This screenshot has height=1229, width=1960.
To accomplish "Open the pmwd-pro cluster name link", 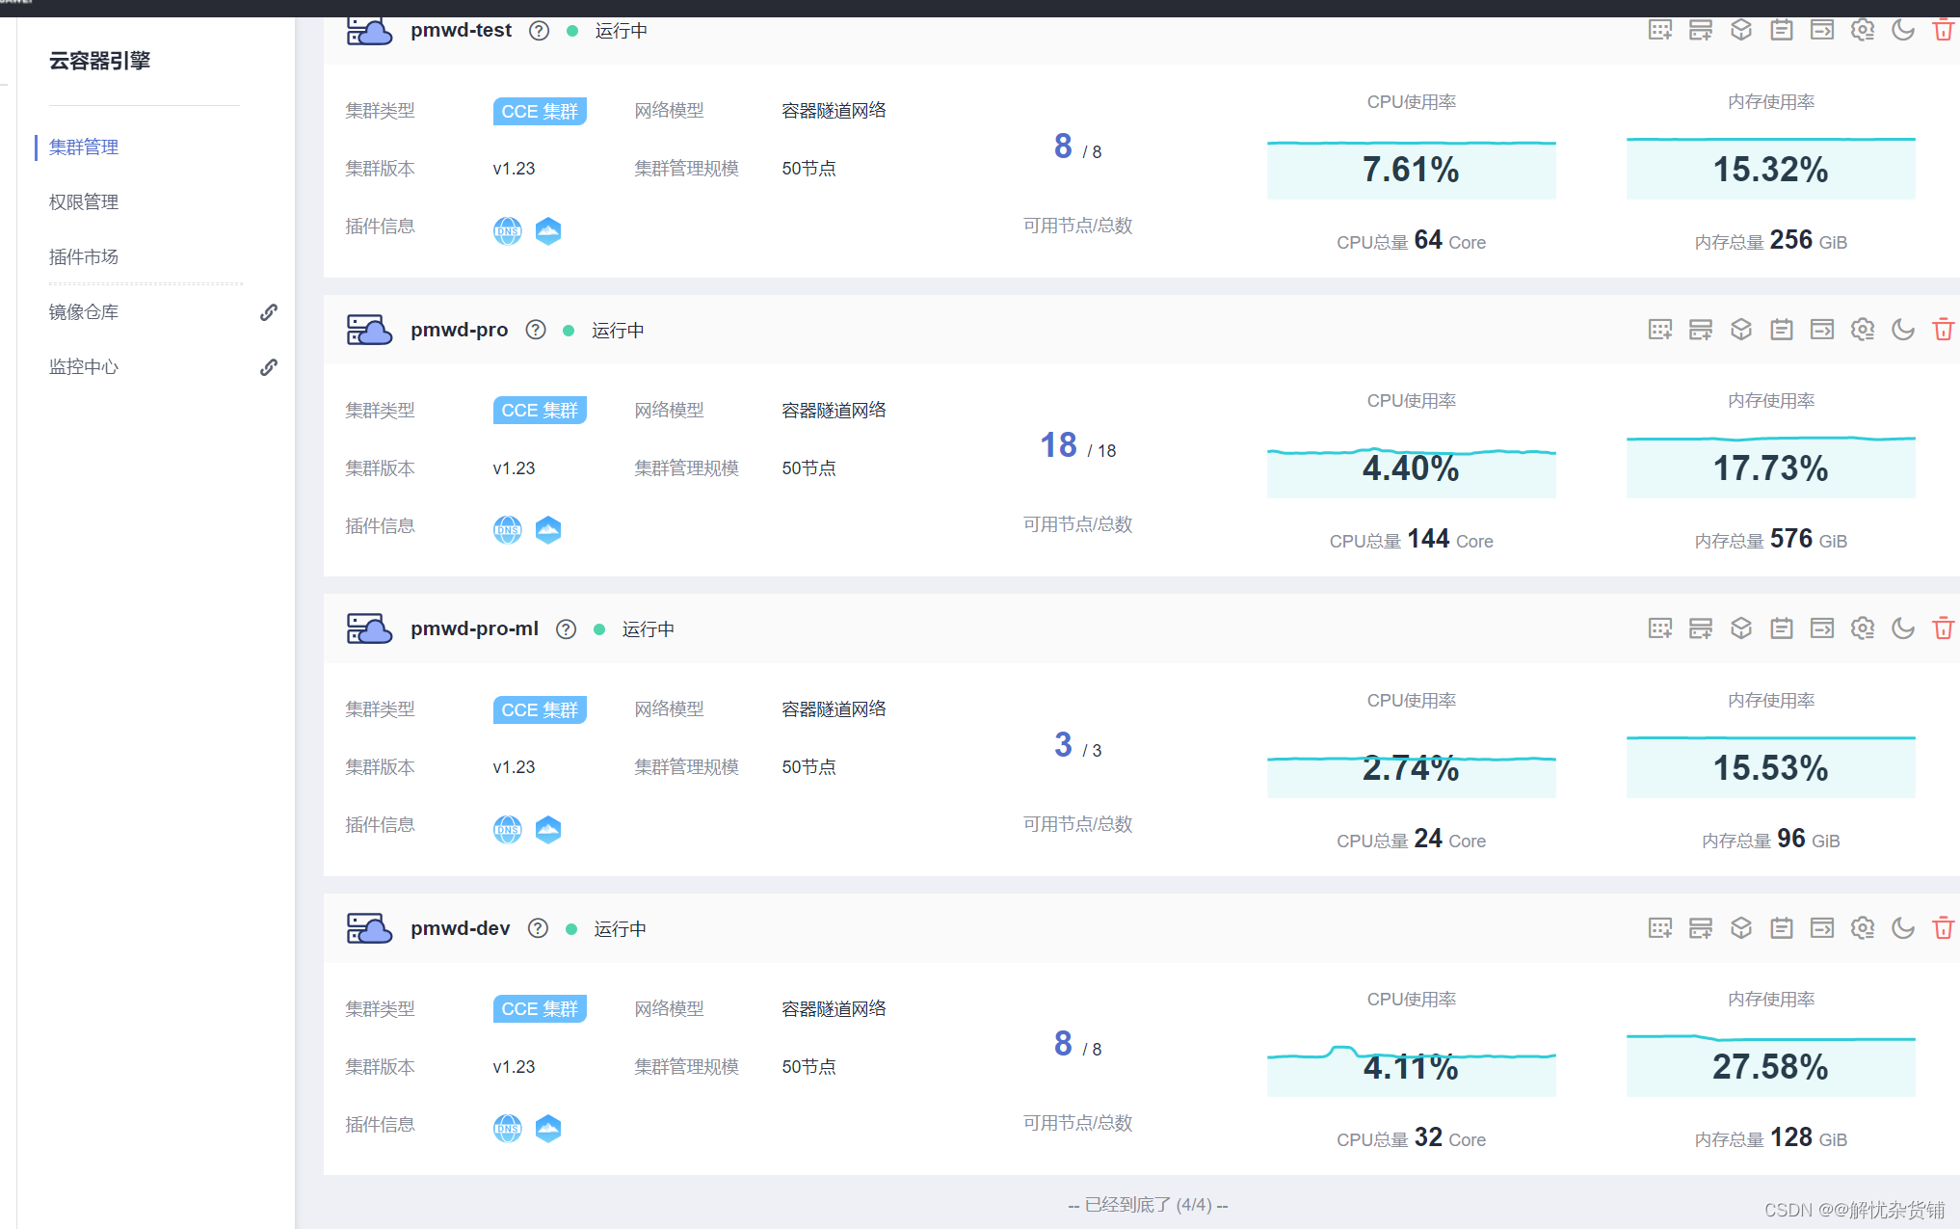I will tap(459, 330).
